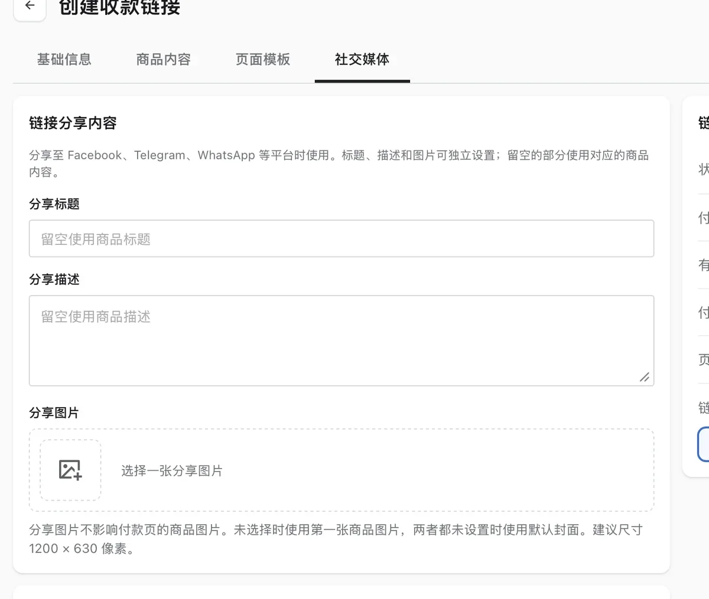Click the 创建收款链接 page title
Image resolution: width=709 pixels, height=599 pixels.
coord(119,7)
